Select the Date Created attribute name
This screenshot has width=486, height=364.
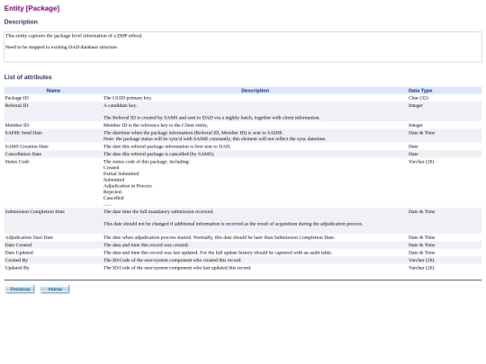[18, 244]
